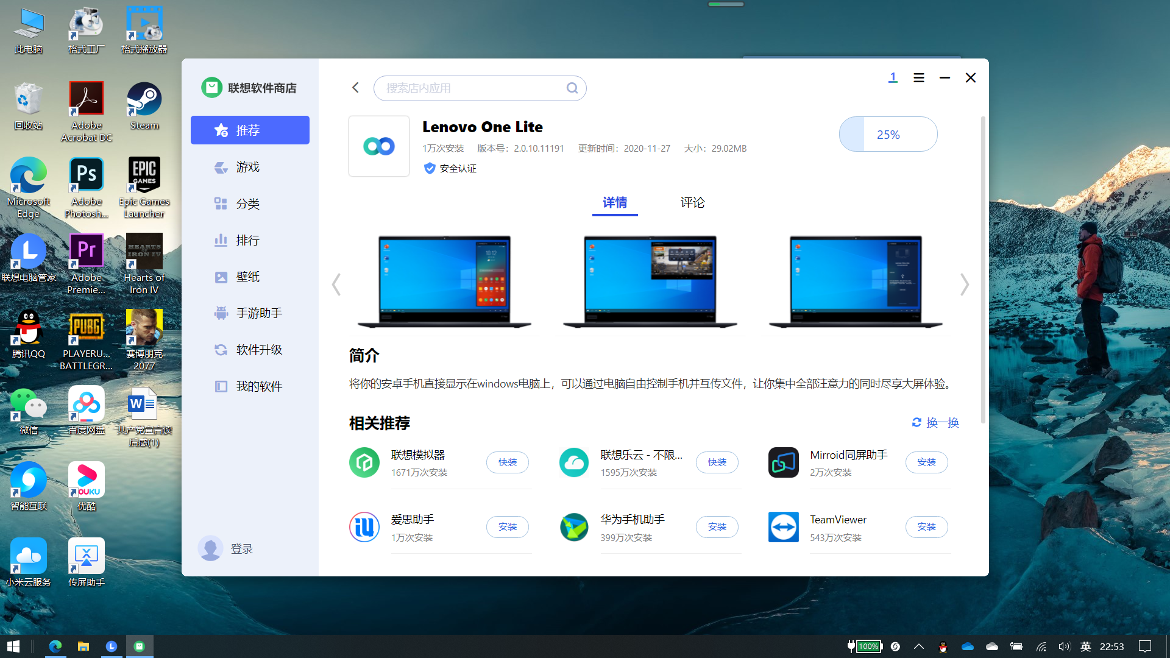Click 安装 for TeamViewer

click(927, 527)
